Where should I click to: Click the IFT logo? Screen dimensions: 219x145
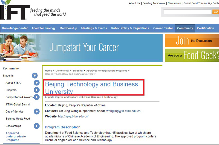click(15, 11)
